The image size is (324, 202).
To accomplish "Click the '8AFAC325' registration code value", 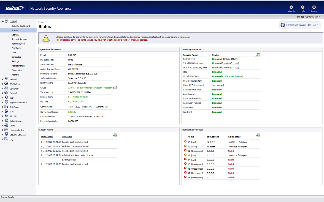I will 73,121.
